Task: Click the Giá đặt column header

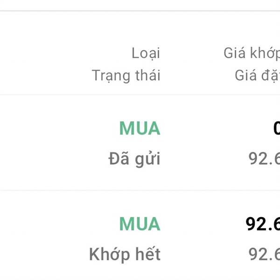Action: click(258, 75)
